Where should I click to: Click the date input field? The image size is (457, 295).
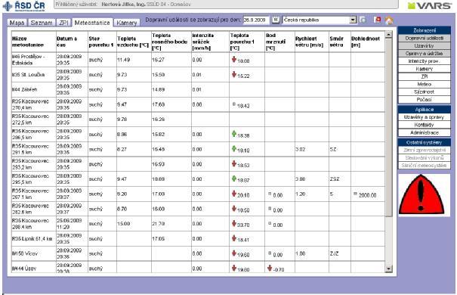pos(257,20)
